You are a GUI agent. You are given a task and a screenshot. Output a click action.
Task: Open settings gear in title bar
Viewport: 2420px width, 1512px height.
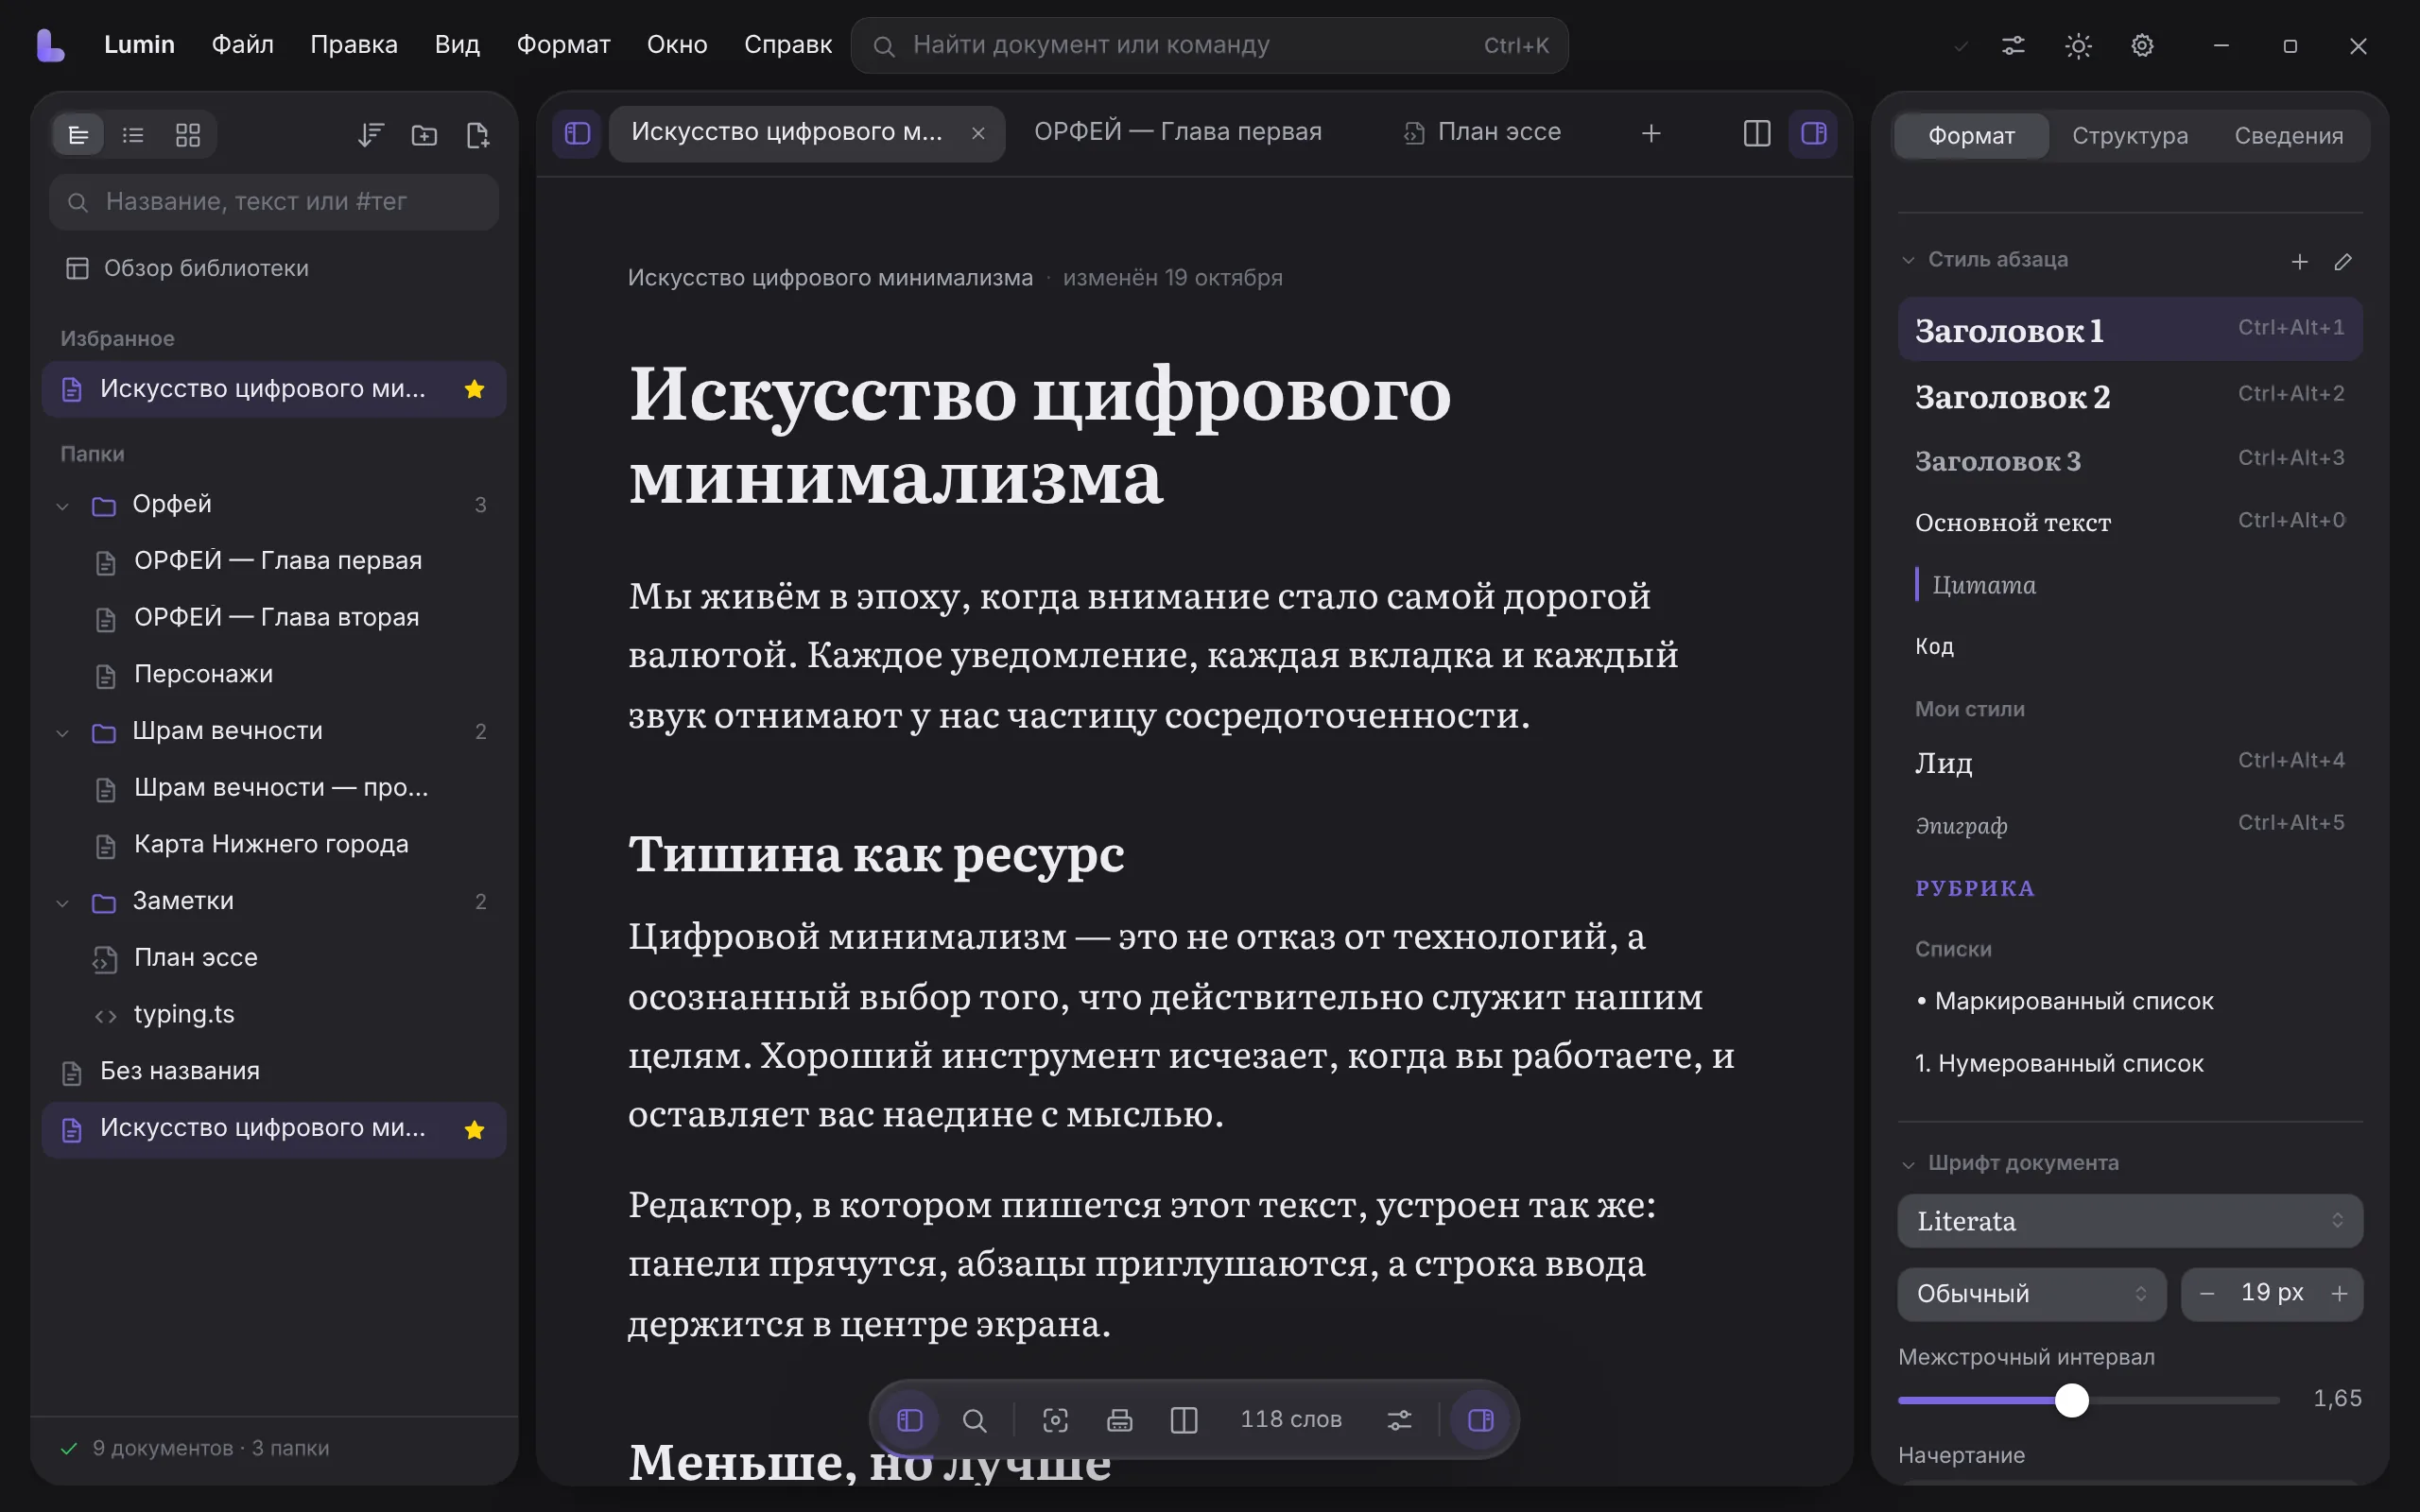click(x=2142, y=45)
